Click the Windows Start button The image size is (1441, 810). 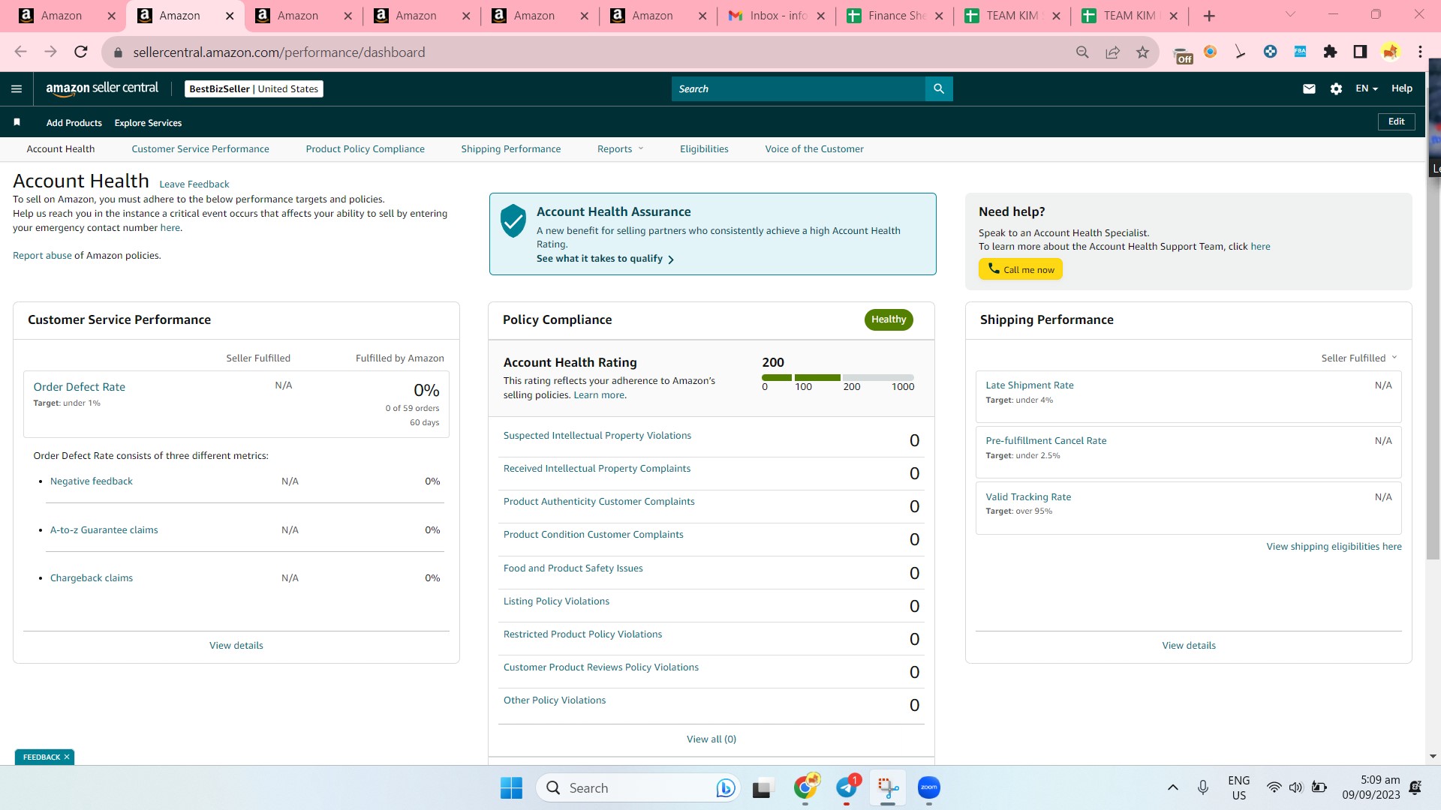[x=511, y=787]
